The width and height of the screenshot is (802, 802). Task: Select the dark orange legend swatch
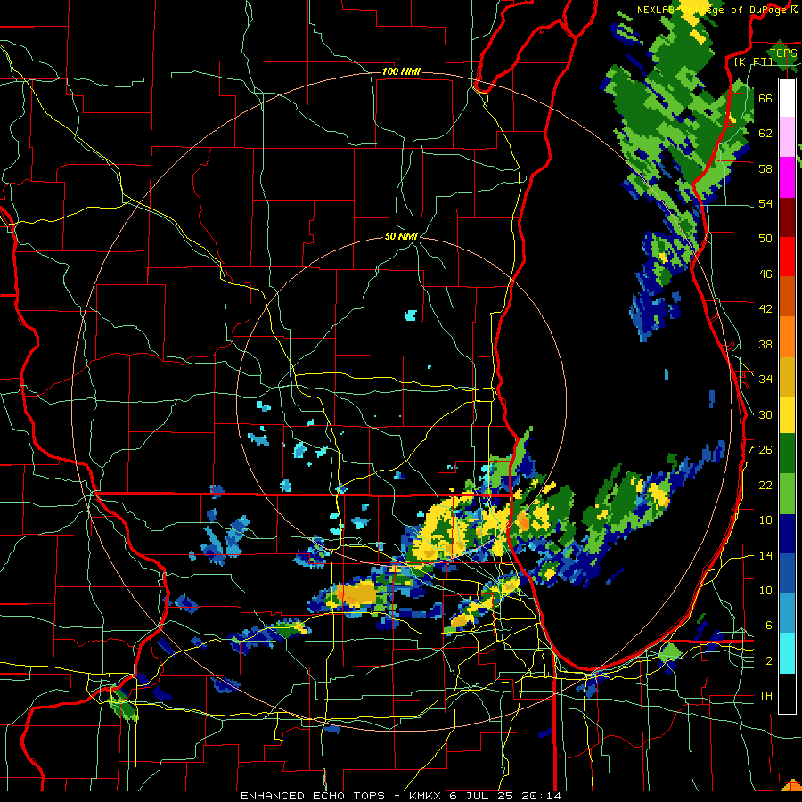point(787,297)
